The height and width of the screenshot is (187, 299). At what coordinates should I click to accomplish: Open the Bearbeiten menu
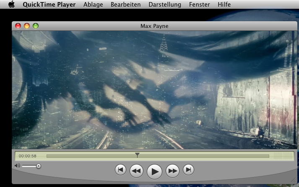click(x=125, y=5)
